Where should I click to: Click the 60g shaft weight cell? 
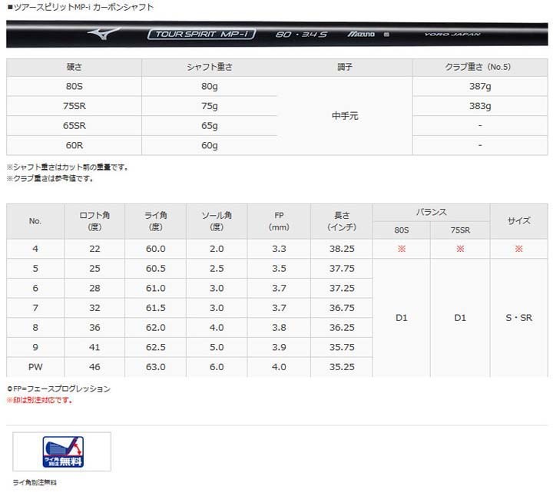click(210, 146)
